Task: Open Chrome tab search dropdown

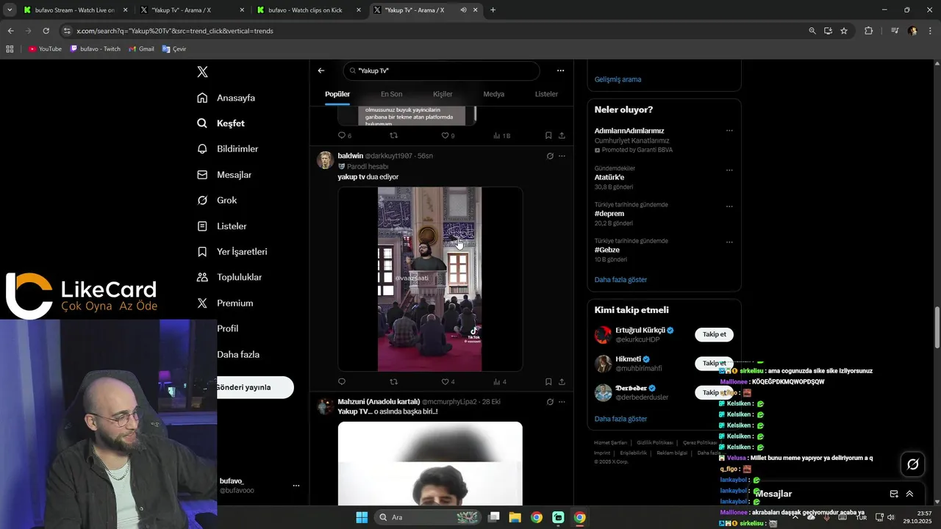Action: [10, 10]
